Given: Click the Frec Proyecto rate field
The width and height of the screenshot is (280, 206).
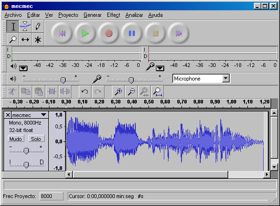Looking at the screenshot, I should [x=51, y=196].
